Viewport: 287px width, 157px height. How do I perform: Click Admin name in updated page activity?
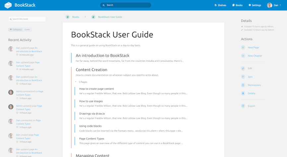coord(19,106)
